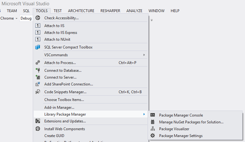
Task: Click the SQL Server Compact Toolbox database icon
Action: point(38,47)
